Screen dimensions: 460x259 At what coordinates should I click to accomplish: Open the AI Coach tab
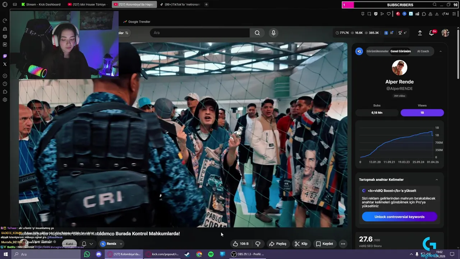[x=423, y=51]
